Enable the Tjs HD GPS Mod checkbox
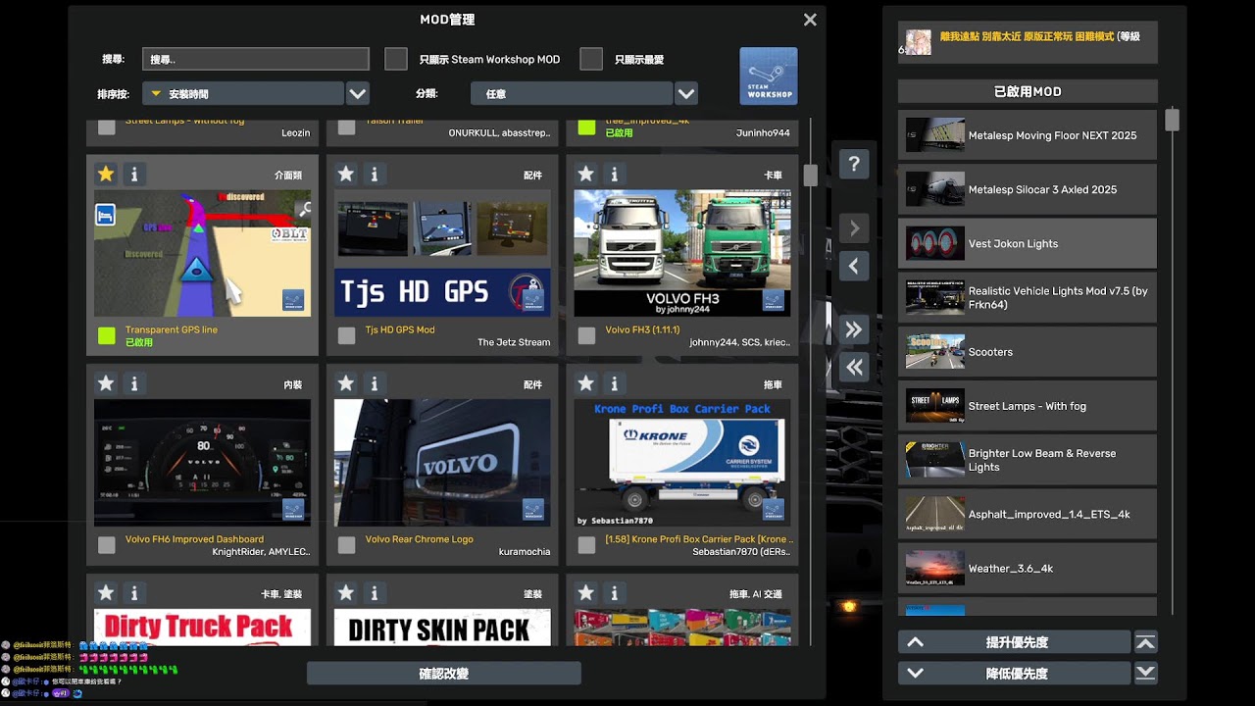Viewport: 1255px width, 706px height. 347,335
